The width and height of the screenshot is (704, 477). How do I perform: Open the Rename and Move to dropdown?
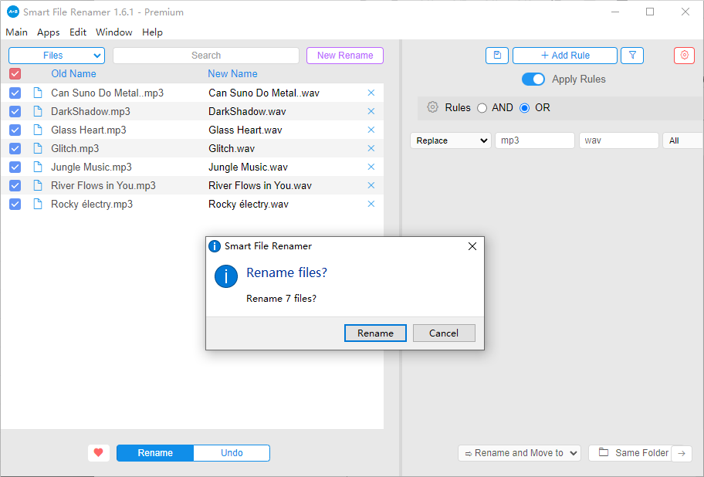tap(519, 453)
